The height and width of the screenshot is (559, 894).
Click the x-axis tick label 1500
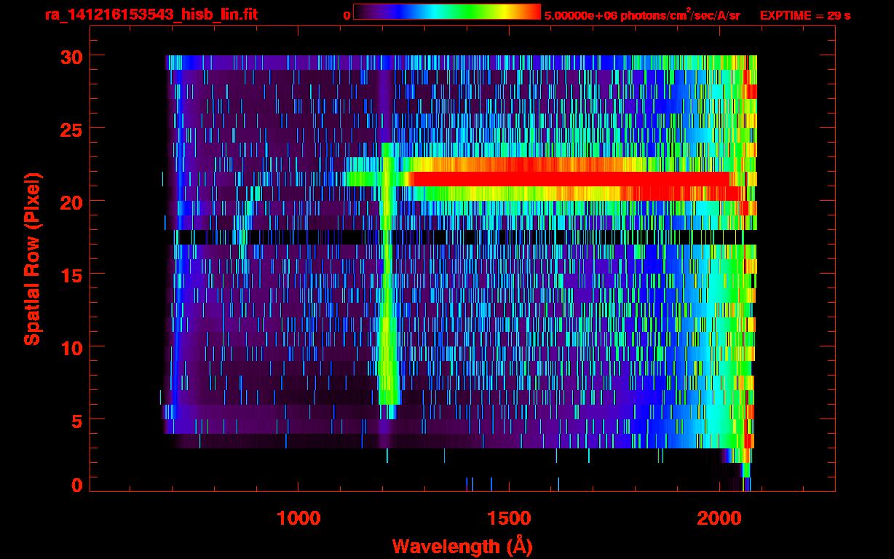click(510, 518)
